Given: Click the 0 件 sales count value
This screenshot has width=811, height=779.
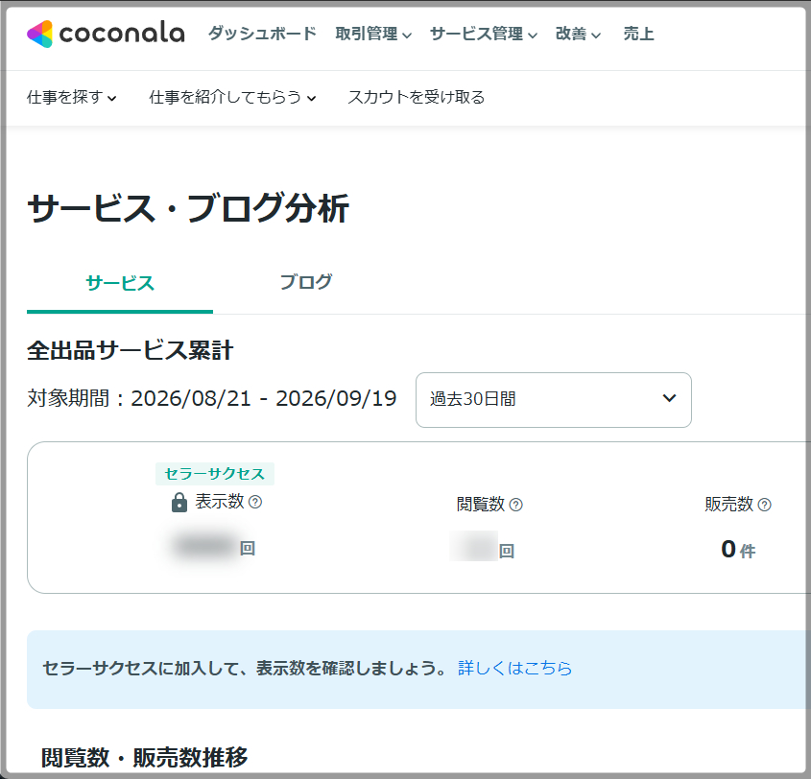Looking at the screenshot, I should 738,550.
